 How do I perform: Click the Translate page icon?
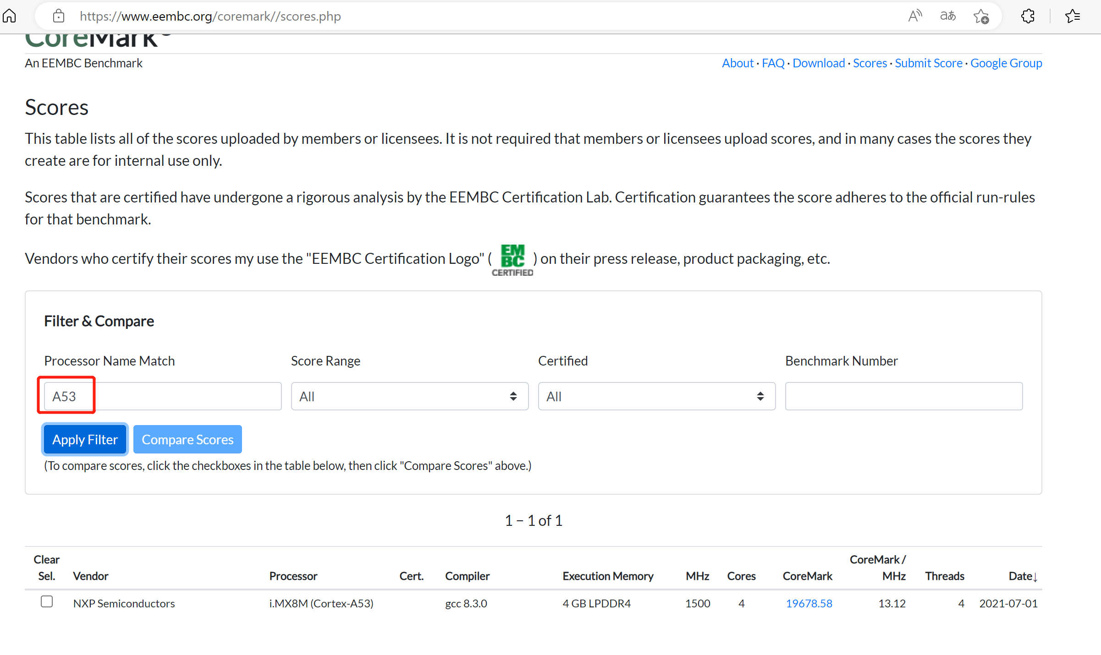947,16
